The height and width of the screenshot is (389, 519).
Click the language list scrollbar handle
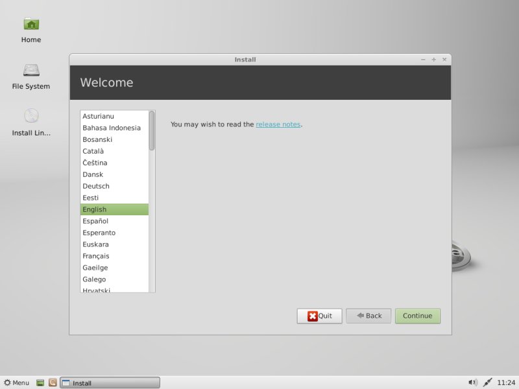pos(152,131)
